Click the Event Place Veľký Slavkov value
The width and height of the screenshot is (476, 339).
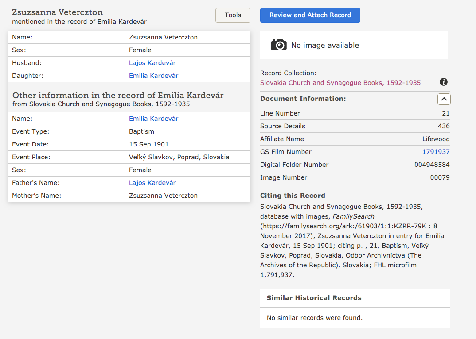click(x=179, y=157)
